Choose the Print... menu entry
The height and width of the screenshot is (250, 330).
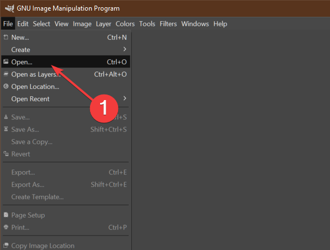point(65,227)
